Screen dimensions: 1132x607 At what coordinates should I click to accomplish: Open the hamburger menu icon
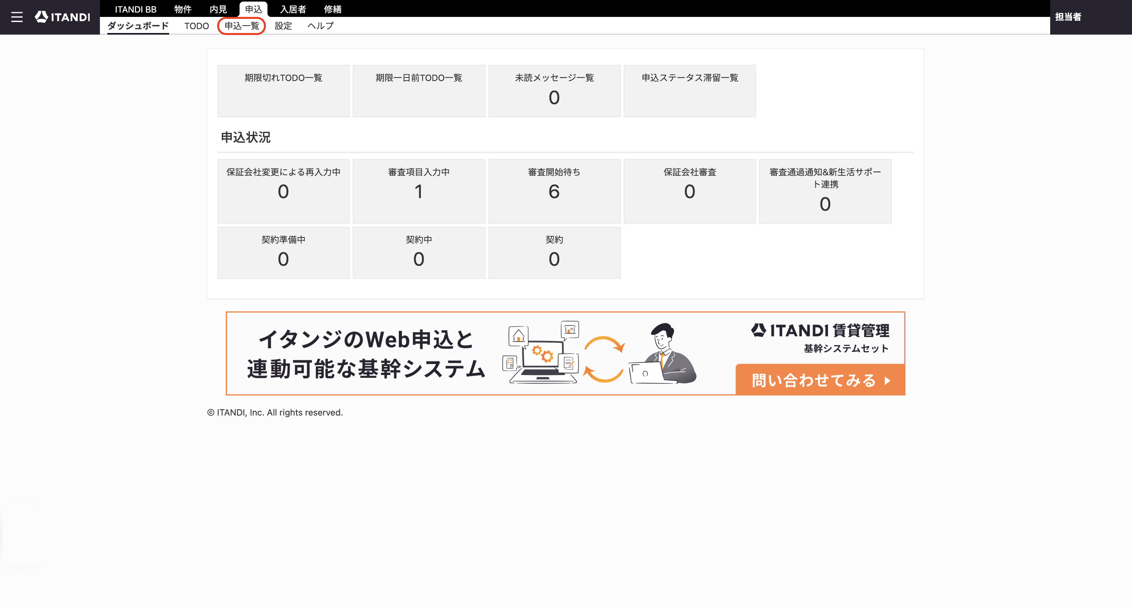pyautogui.click(x=17, y=17)
